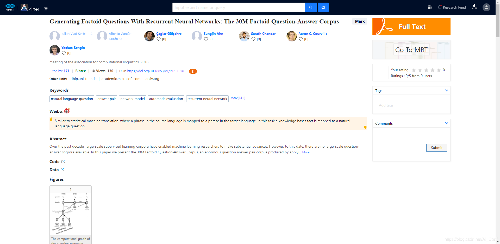Select the automatic evaluation keyword
The image size is (500, 244).
point(166,99)
